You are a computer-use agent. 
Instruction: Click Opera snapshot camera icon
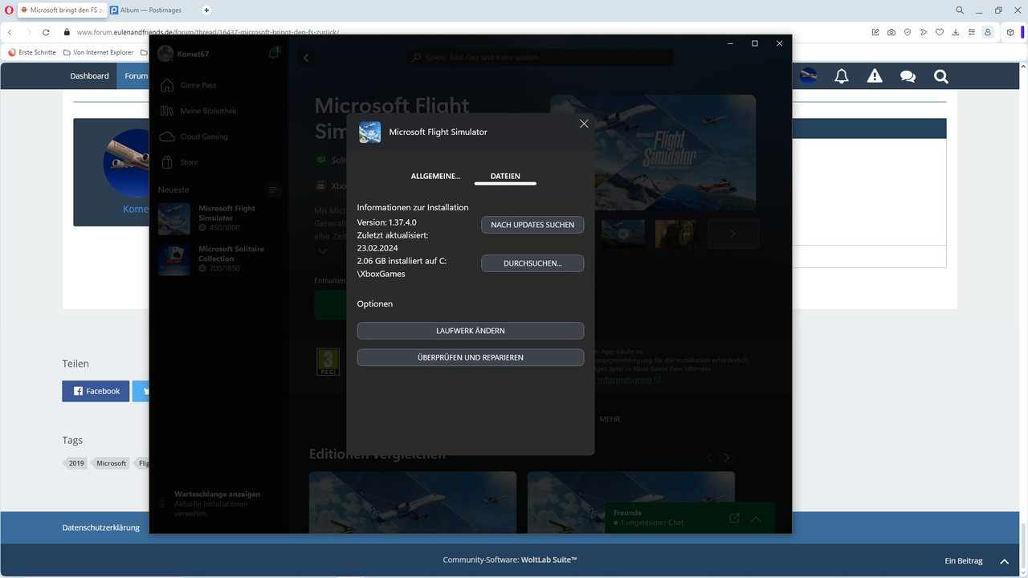click(891, 32)
